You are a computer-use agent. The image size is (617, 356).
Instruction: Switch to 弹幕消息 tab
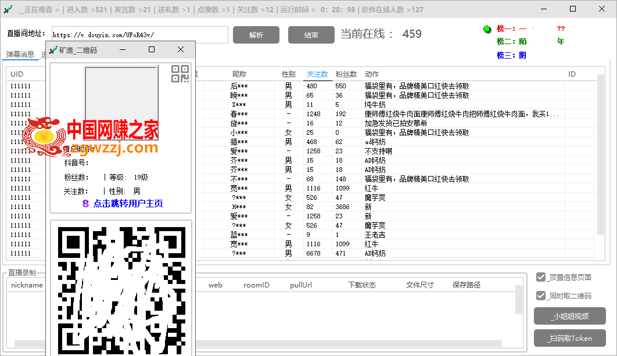coord(20,54)
